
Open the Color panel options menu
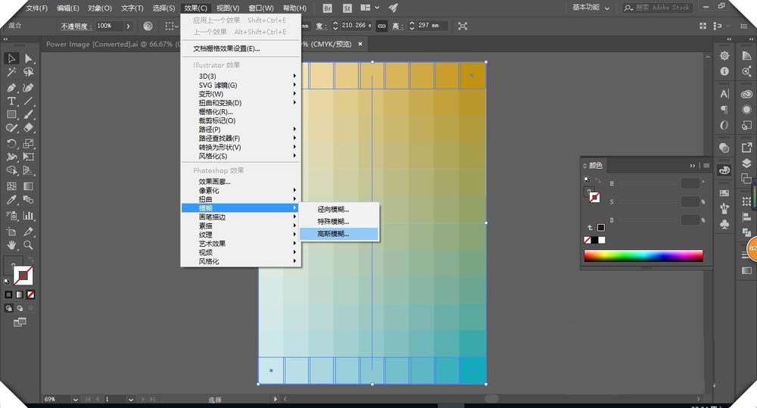pos(706,166)
